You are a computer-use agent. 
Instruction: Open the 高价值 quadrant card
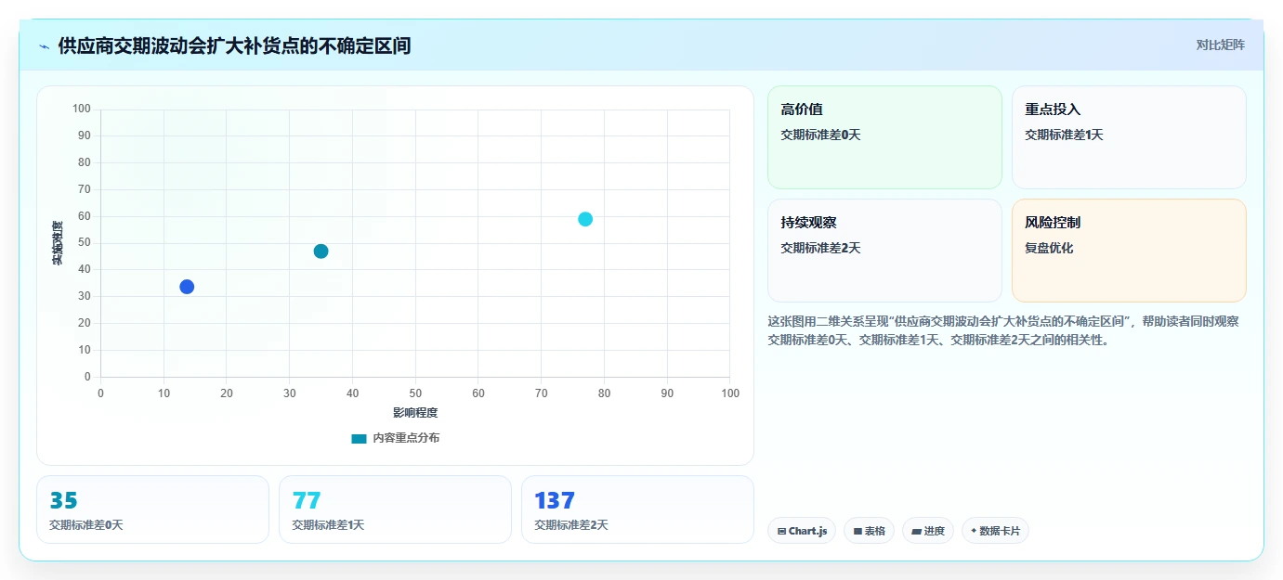pyautogui.click(x=884, y=137)
